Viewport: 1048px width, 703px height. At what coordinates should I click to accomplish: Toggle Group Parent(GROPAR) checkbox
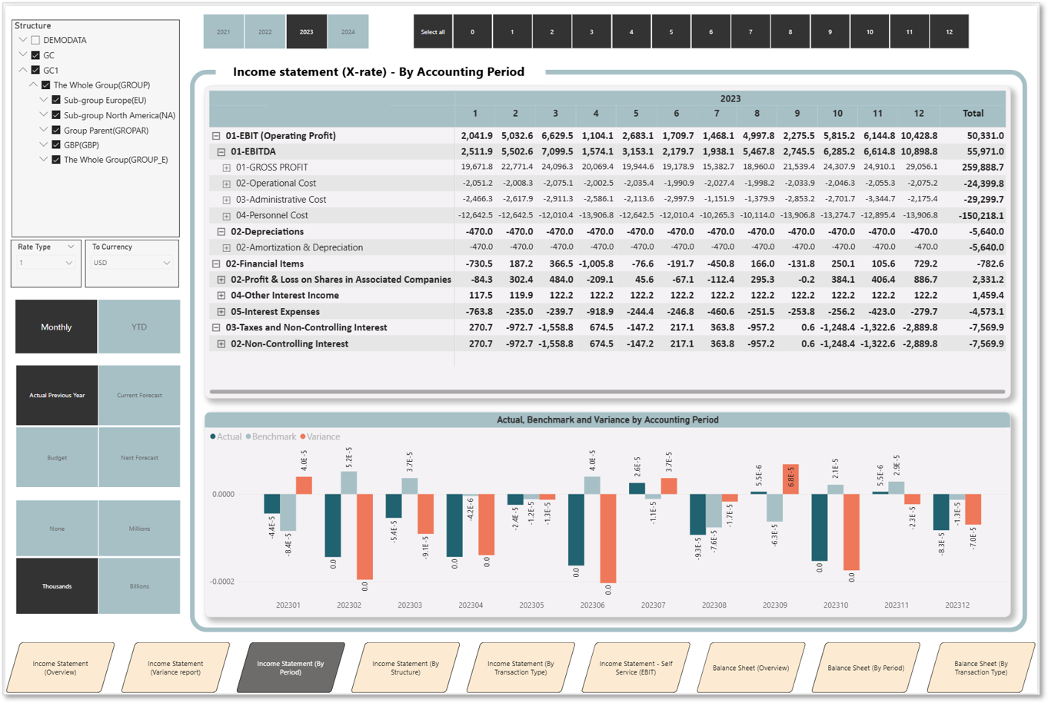(x=56, y=130)
